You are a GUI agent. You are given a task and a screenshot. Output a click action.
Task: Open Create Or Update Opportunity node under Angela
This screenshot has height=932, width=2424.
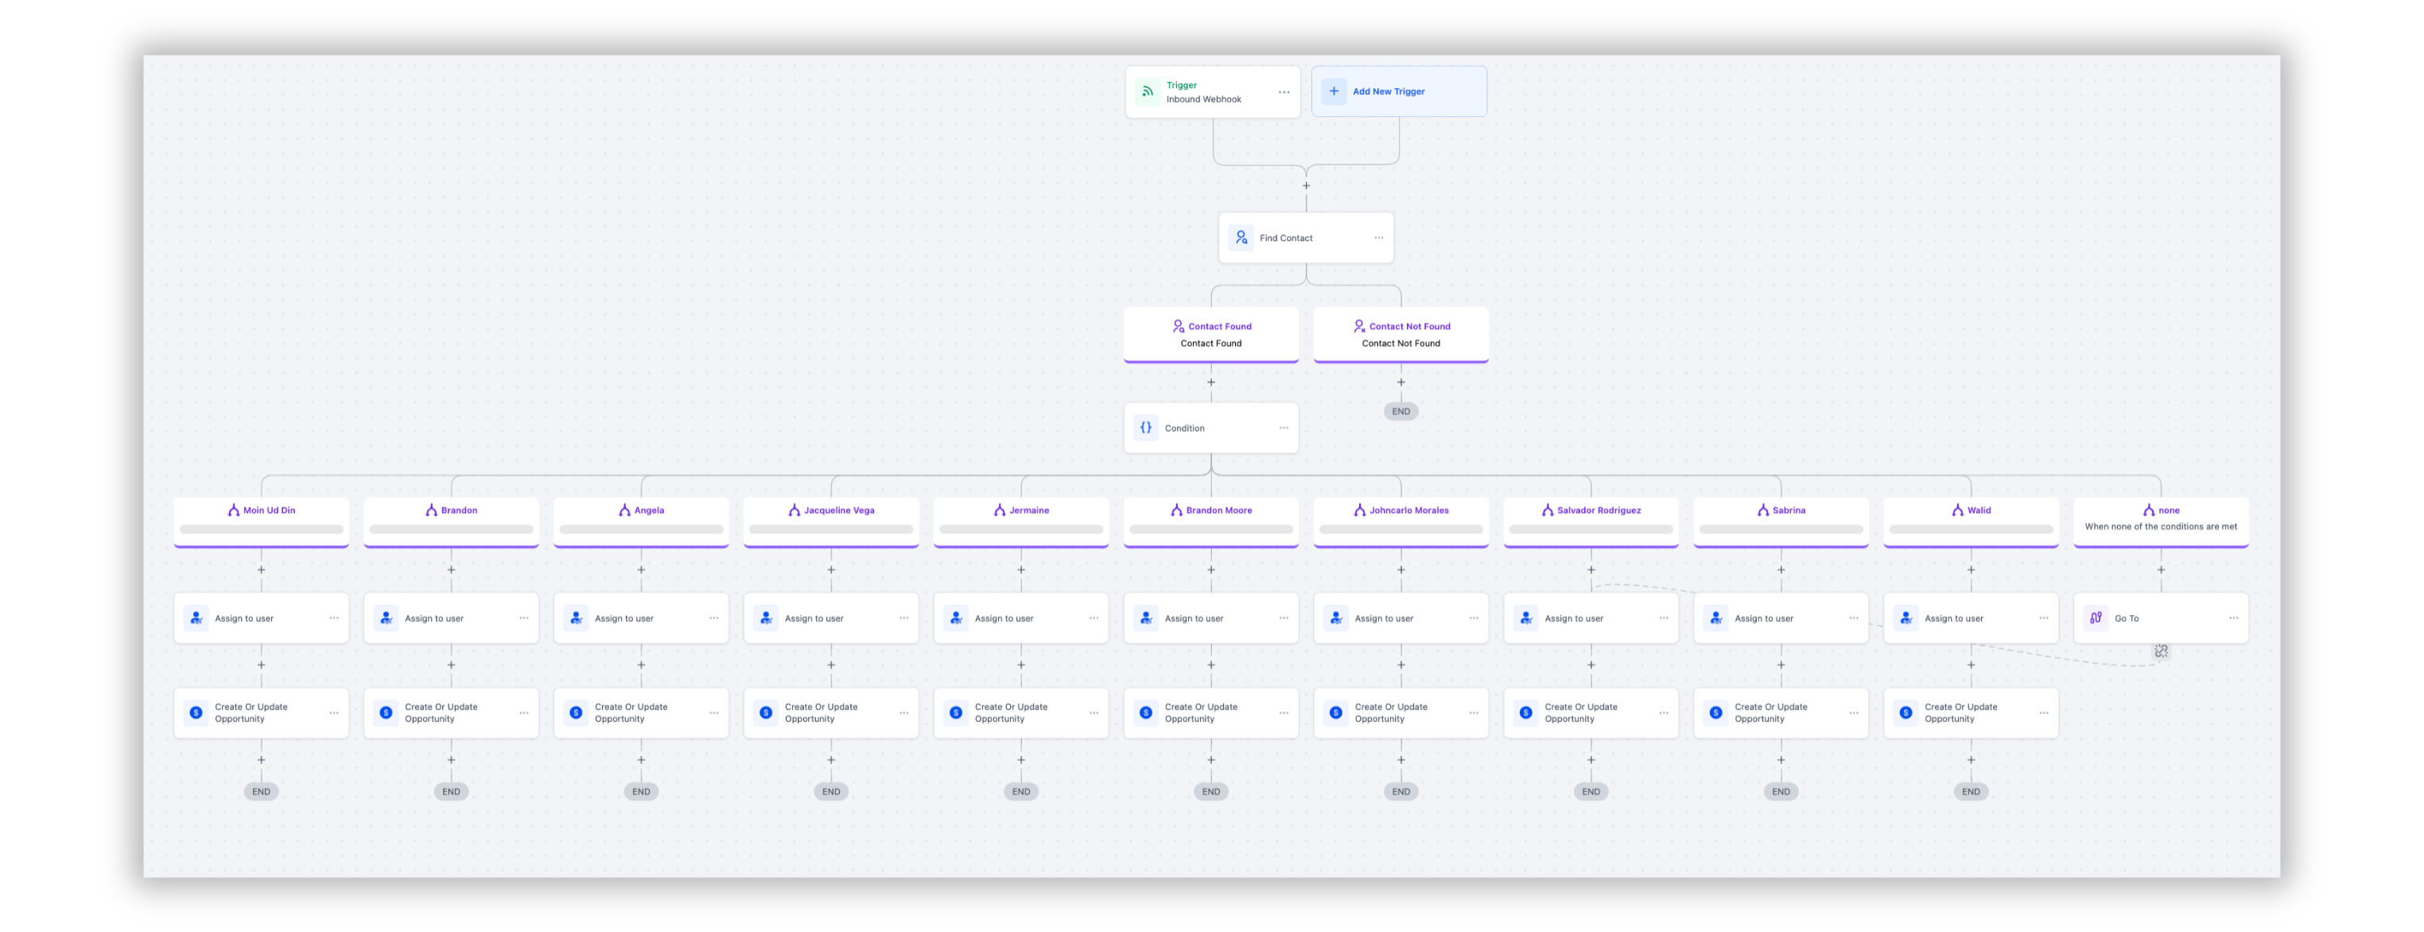coord(641,713)
